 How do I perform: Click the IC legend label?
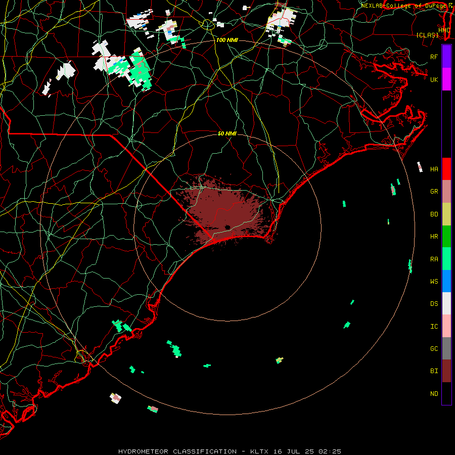pyautogui.click(x=434, y=327)
